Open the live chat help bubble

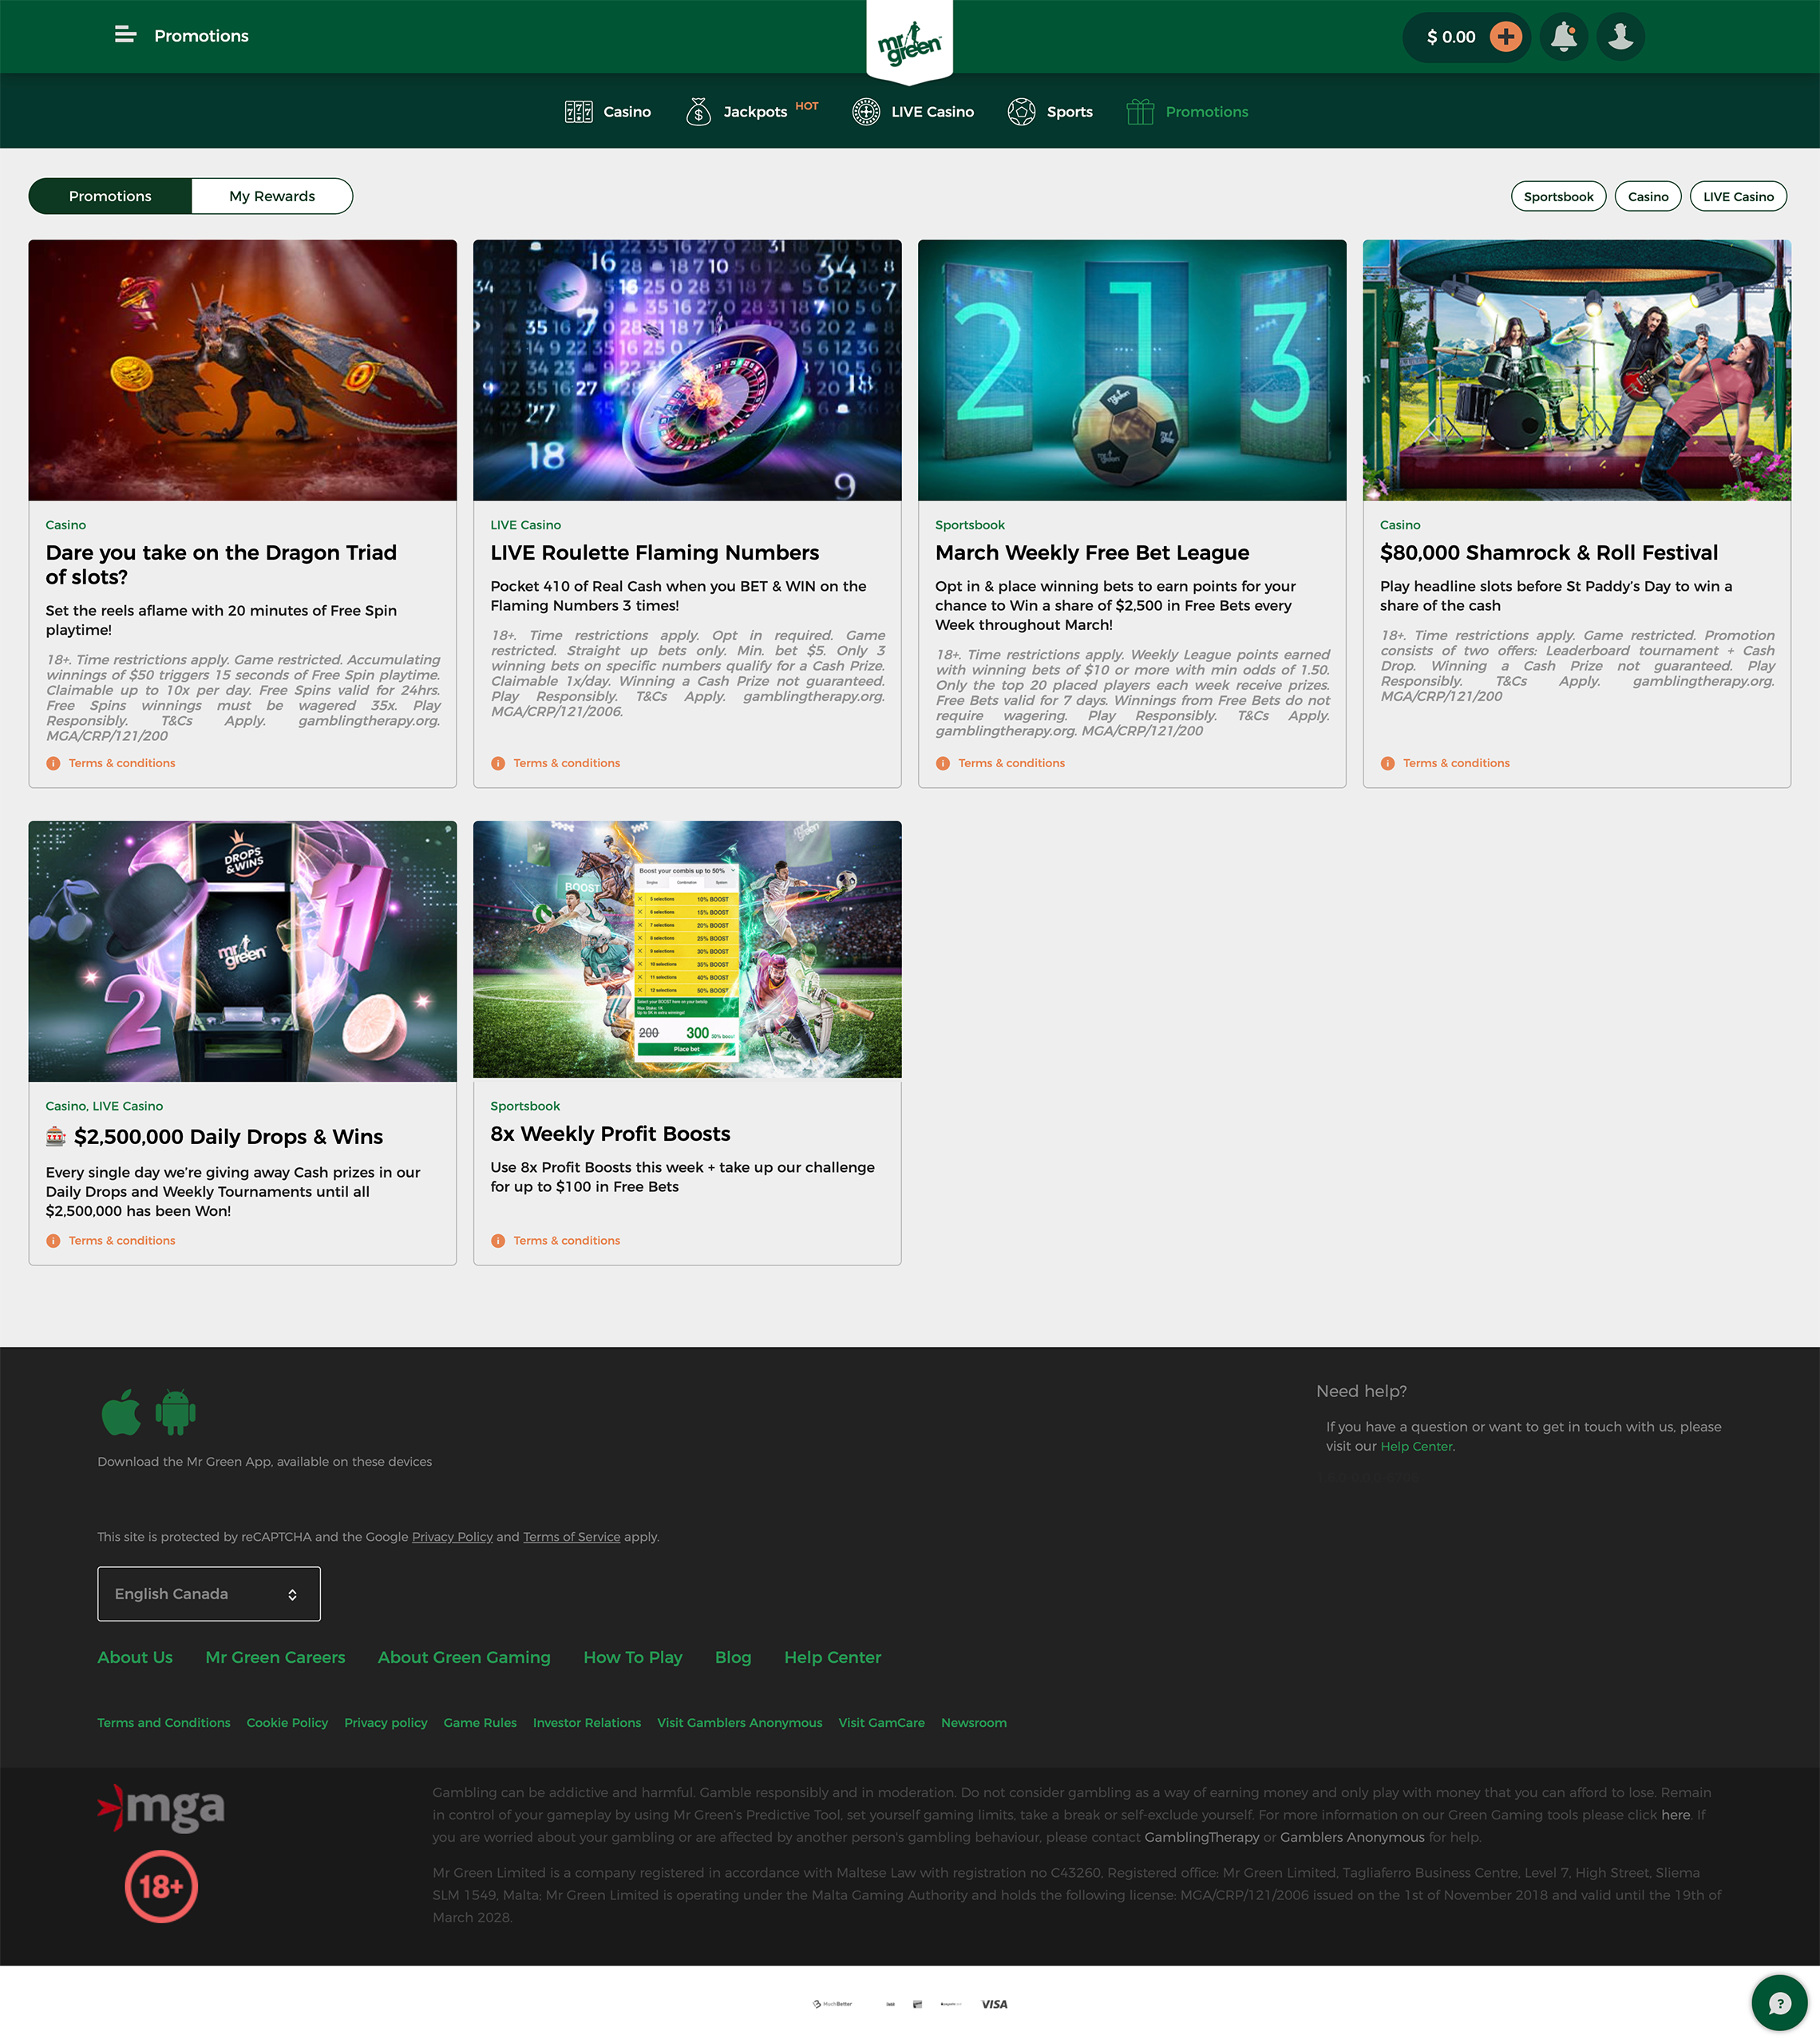coord(1780,2002)
